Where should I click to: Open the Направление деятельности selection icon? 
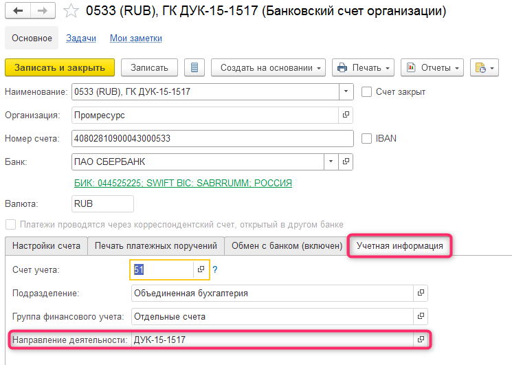click(420, 340)
